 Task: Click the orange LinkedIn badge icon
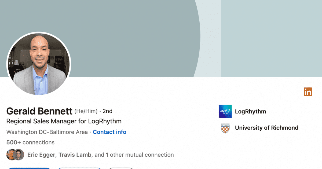point(308,92)
